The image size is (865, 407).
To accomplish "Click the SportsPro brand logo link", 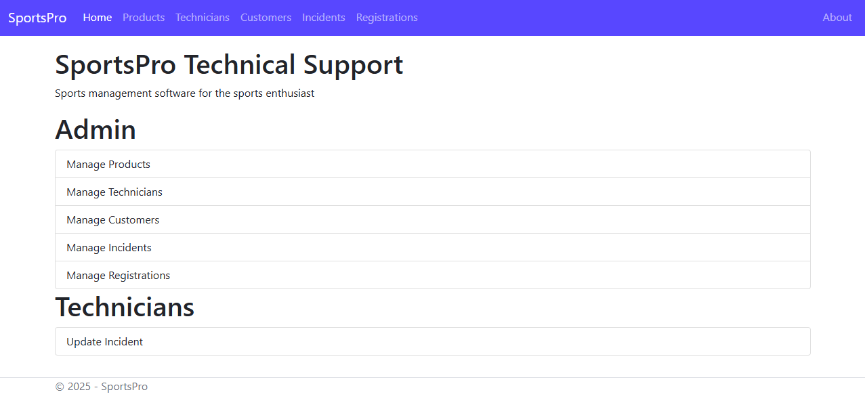I will pos(37,18).
